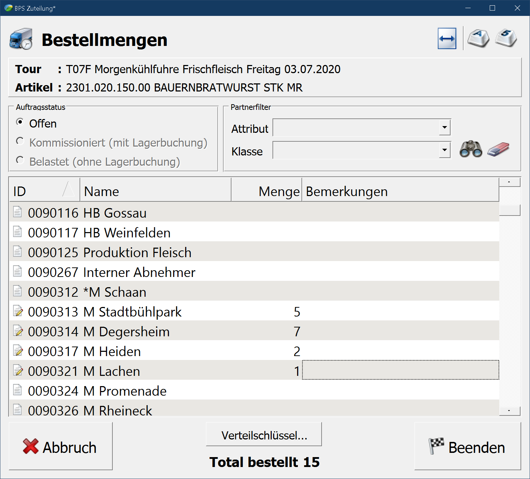Click edit icon for M Stadtbühlpark row

(18, 312)
